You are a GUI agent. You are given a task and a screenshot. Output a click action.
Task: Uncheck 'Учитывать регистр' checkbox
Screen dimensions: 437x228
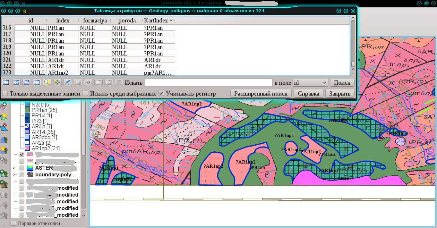(162, 94)
